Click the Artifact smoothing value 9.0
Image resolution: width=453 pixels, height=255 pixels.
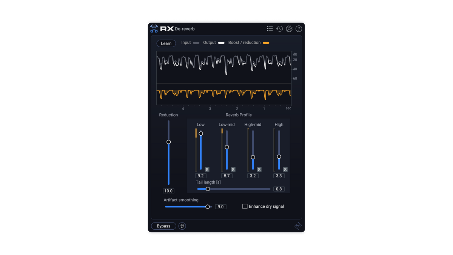pyautogui.click(x=221, y=207)
